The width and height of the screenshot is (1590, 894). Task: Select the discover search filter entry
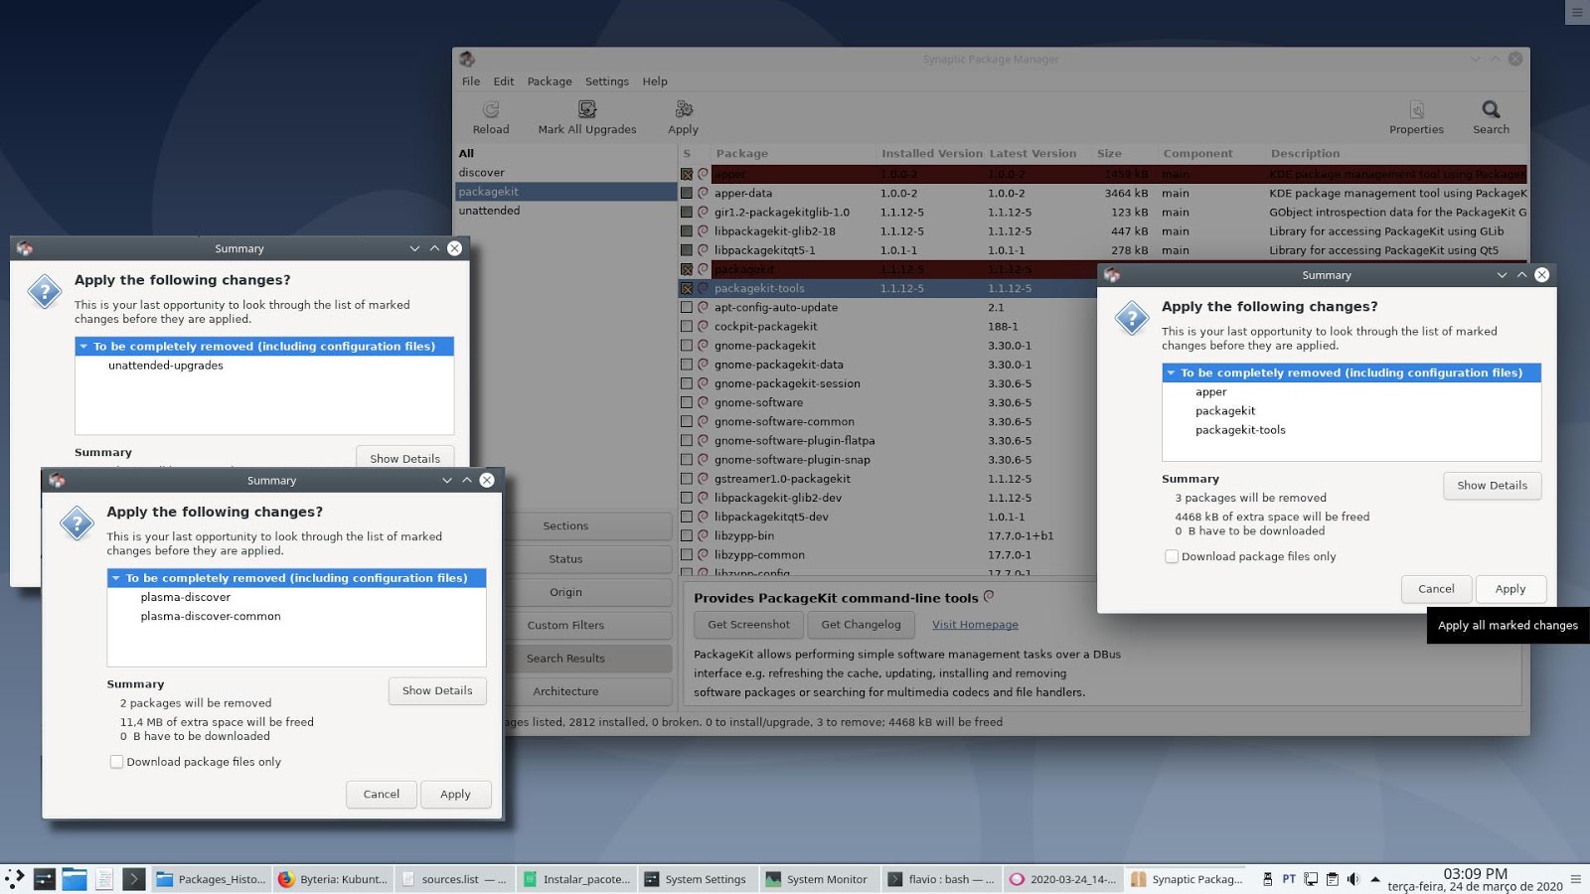tap(565, 173)
